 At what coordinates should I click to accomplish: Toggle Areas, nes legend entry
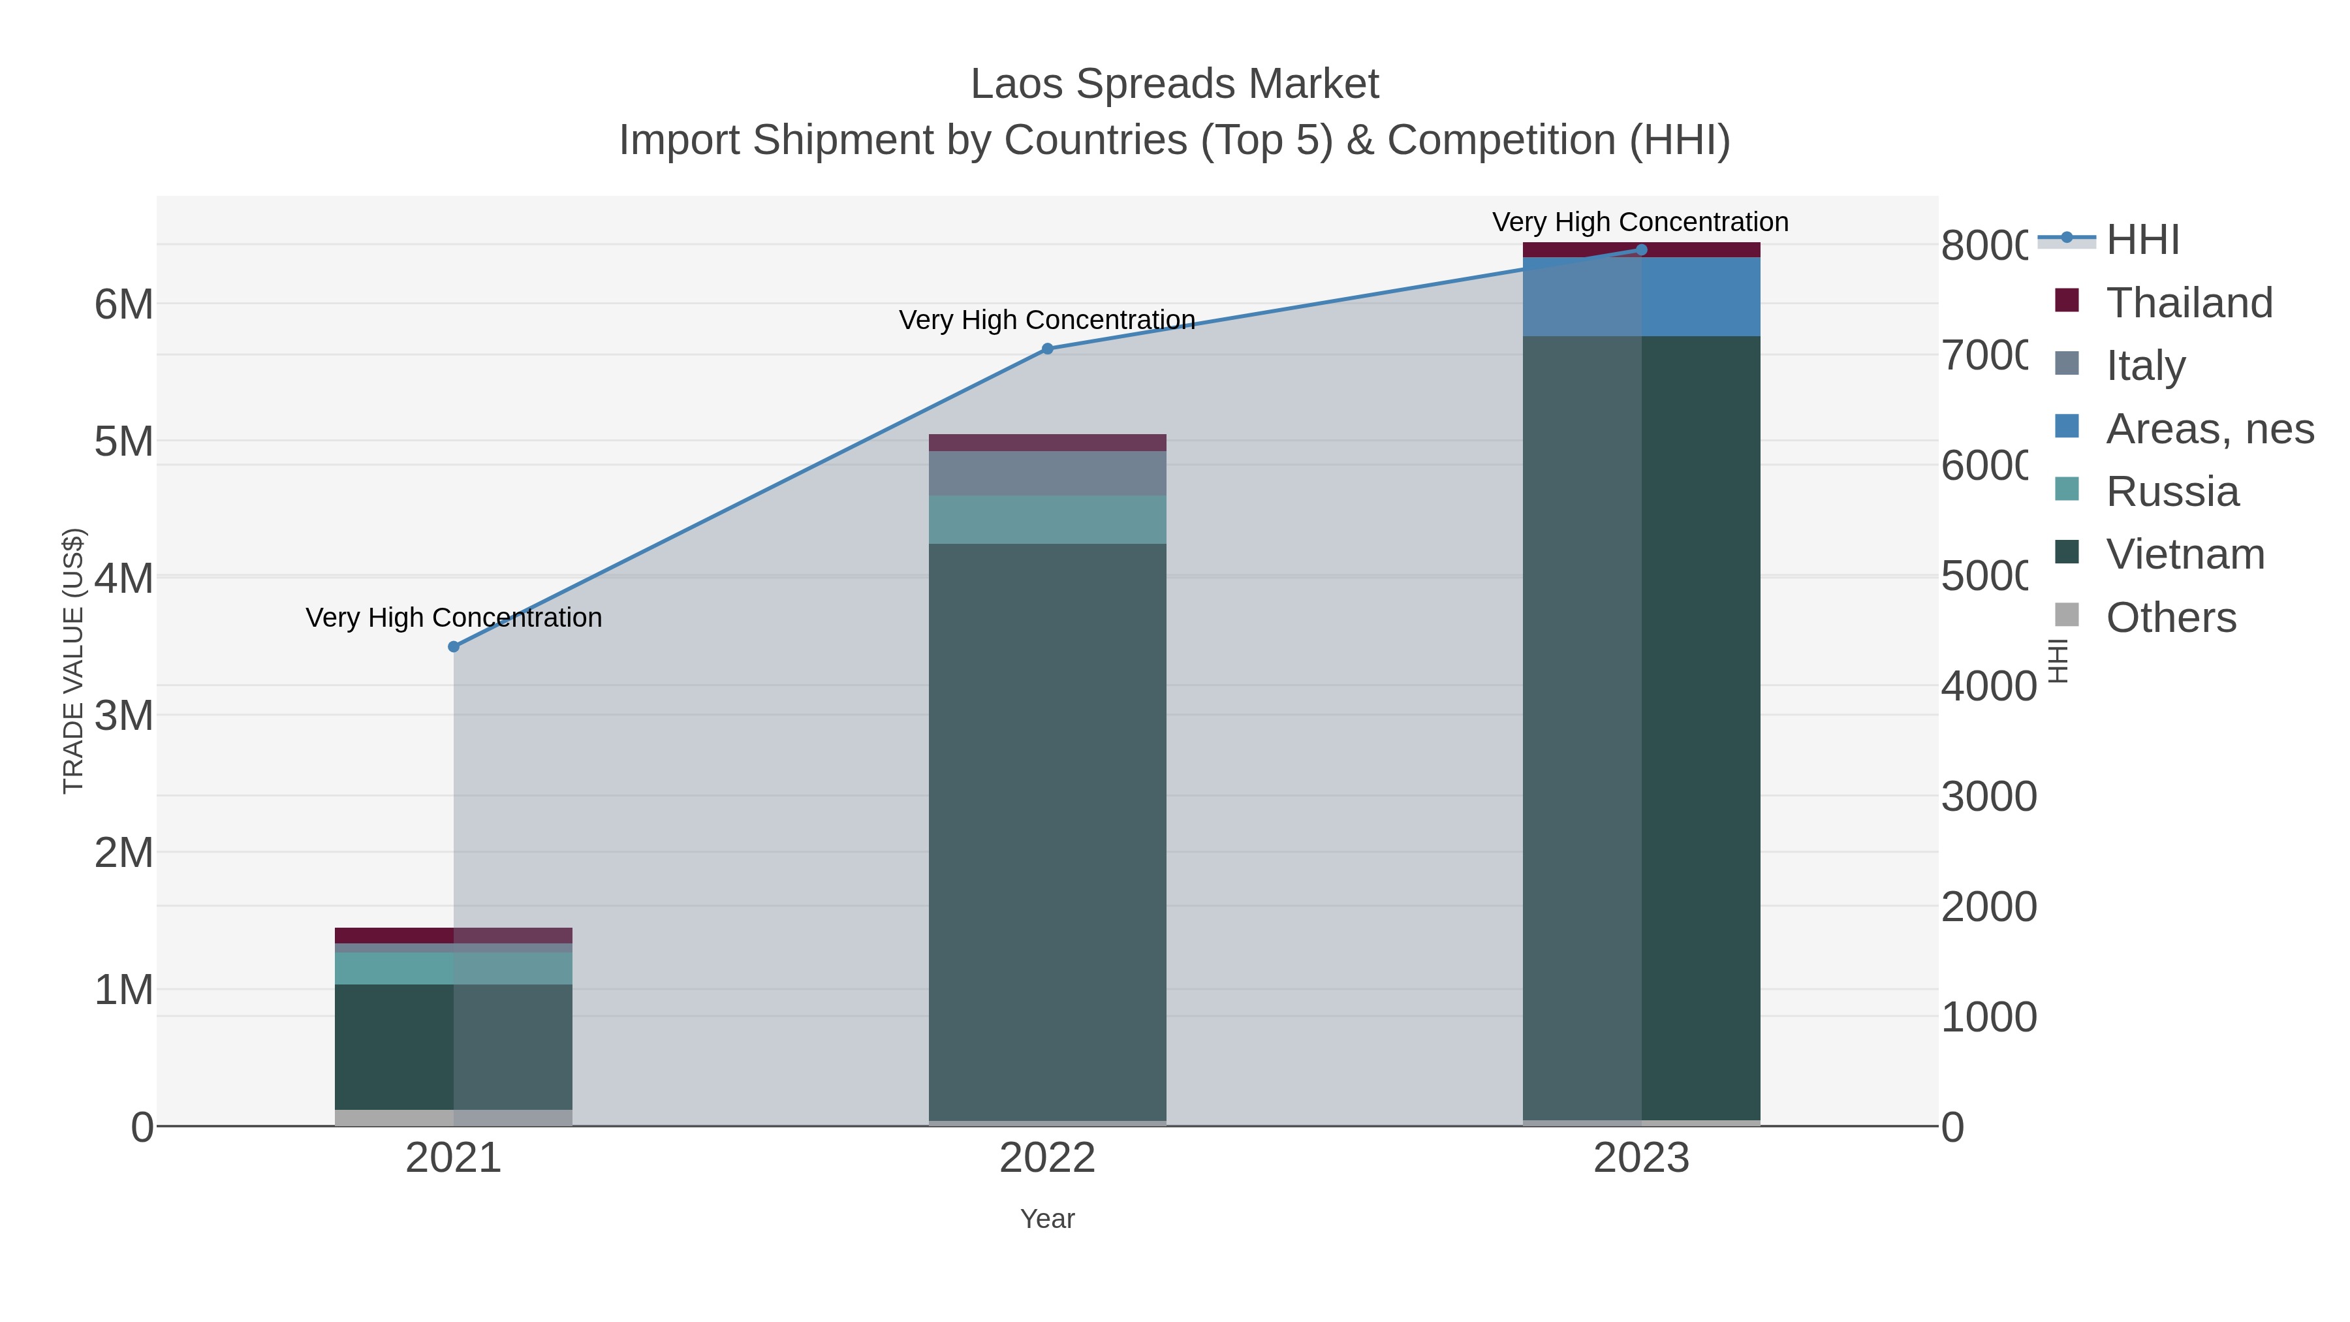pyautogui.click(x=2184, y=428)
